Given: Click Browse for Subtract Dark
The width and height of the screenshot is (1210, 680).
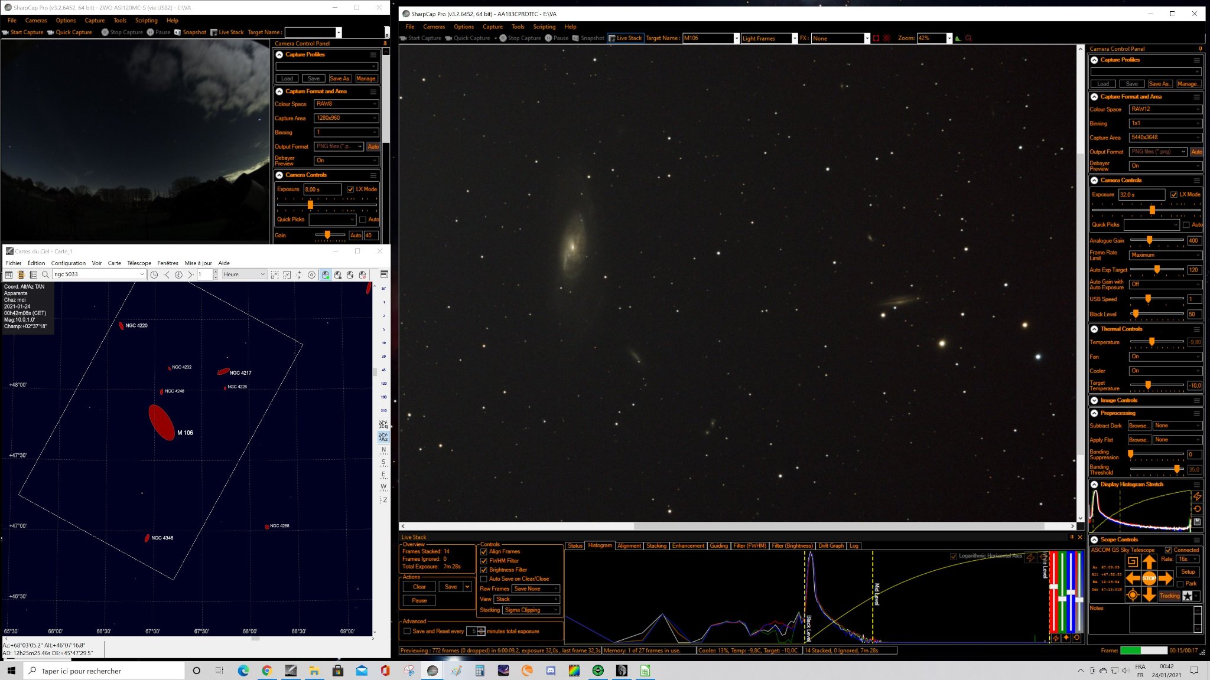Looking at the screenshot, I should tap(1139, 426).
